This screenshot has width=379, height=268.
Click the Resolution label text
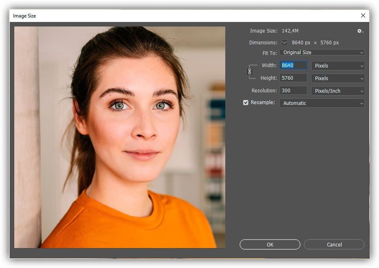[x=264, y=91]
